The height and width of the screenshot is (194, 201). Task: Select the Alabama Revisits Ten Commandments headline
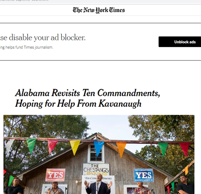click(x=88, y=98)
